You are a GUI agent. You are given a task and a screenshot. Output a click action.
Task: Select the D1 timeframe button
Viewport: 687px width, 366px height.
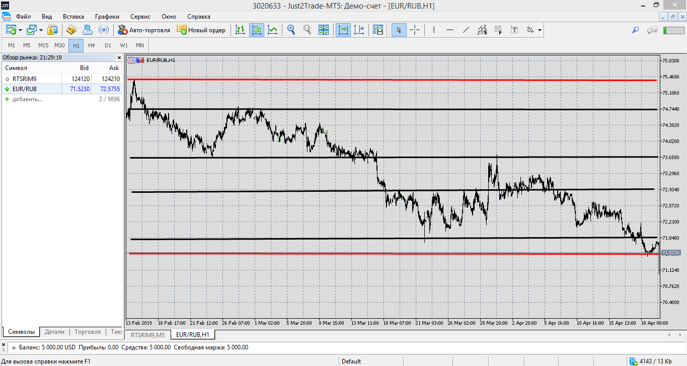108,45
